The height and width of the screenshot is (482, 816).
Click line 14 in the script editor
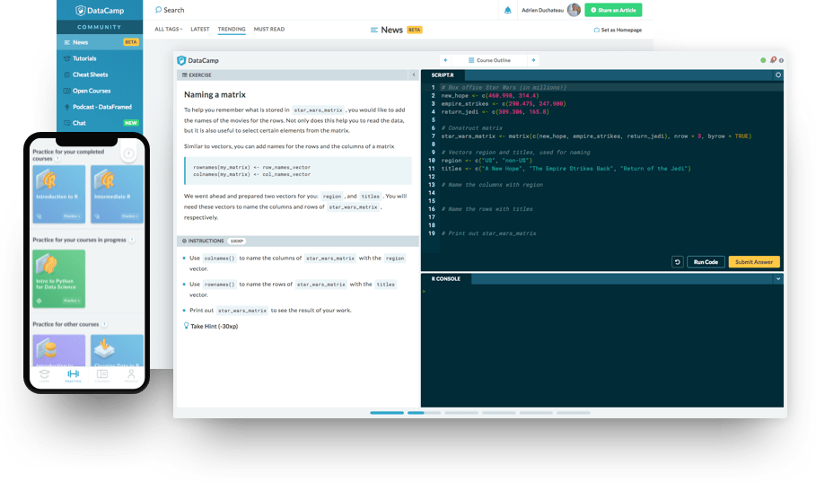point(603,193)
